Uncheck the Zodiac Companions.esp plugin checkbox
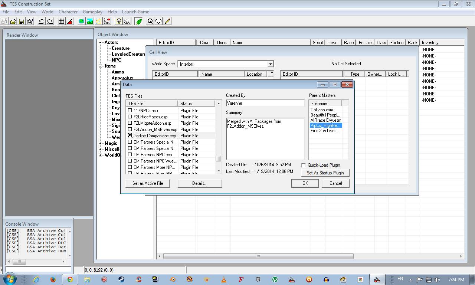 tap(130, 135)
